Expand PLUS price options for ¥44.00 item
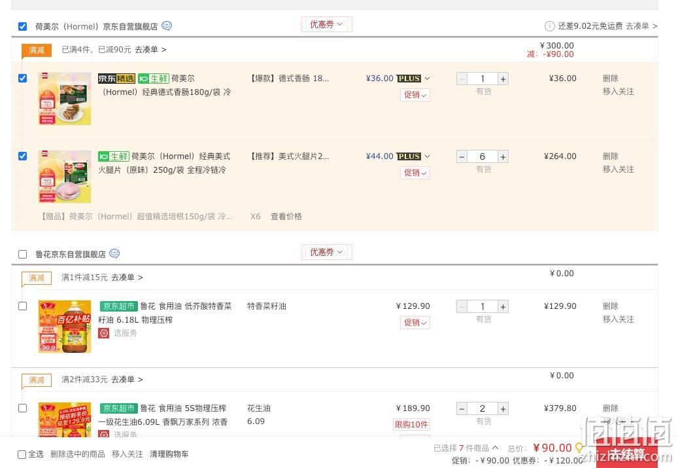 coord(427,156)
